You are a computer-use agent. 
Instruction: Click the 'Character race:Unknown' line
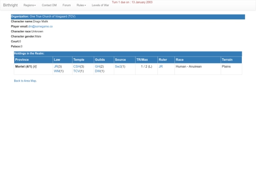27,31
